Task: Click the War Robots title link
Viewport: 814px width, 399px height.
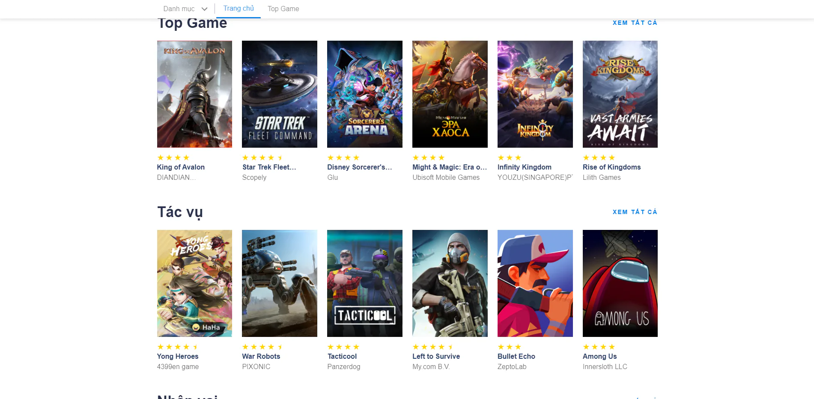Action: (261, 356)
